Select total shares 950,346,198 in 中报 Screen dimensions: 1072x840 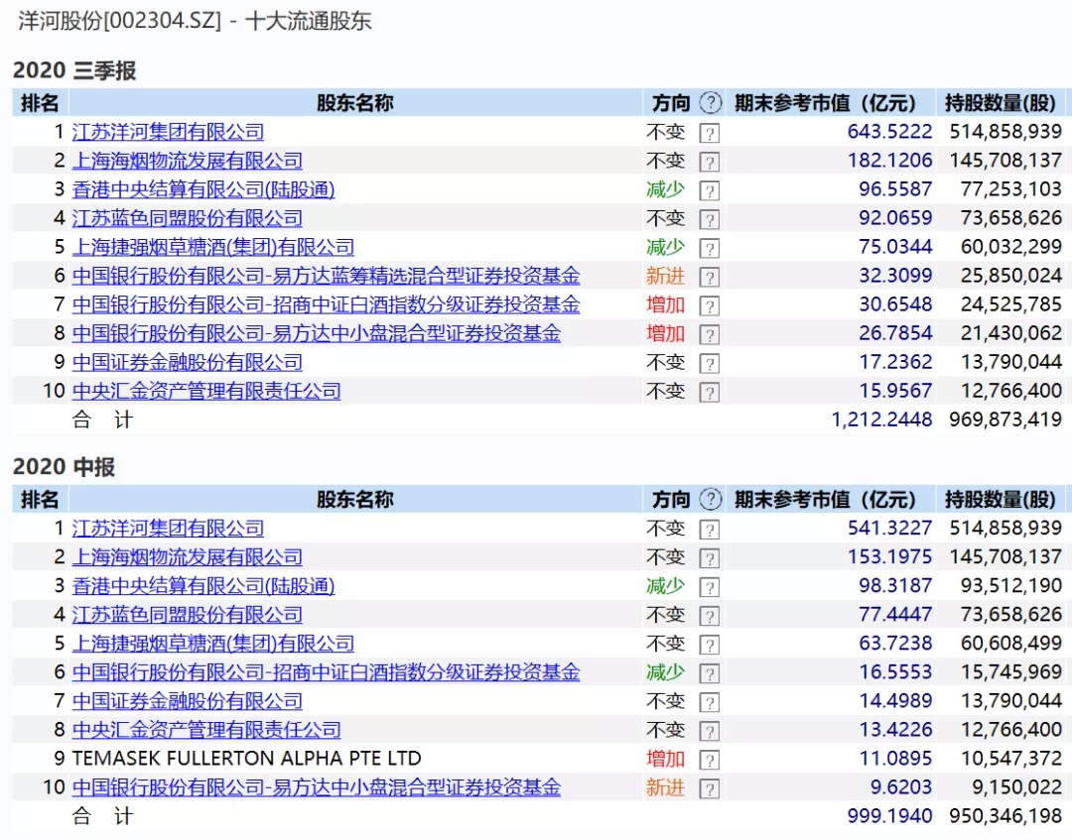point(1005,815)
